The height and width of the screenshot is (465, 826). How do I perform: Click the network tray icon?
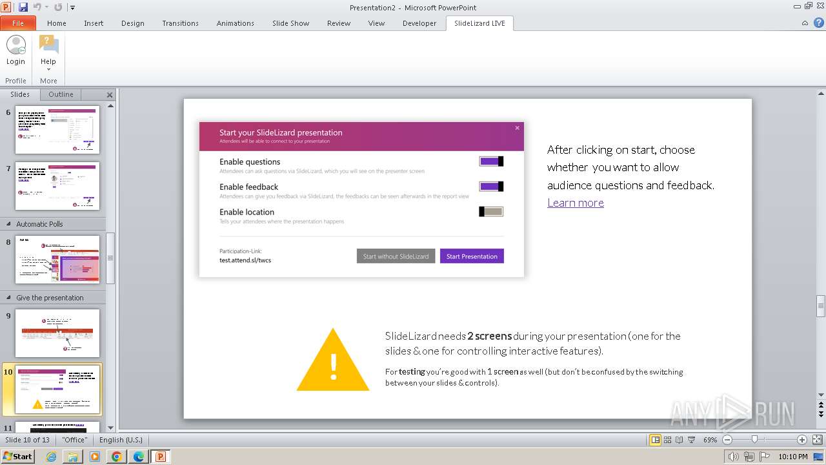coord(749,457)
